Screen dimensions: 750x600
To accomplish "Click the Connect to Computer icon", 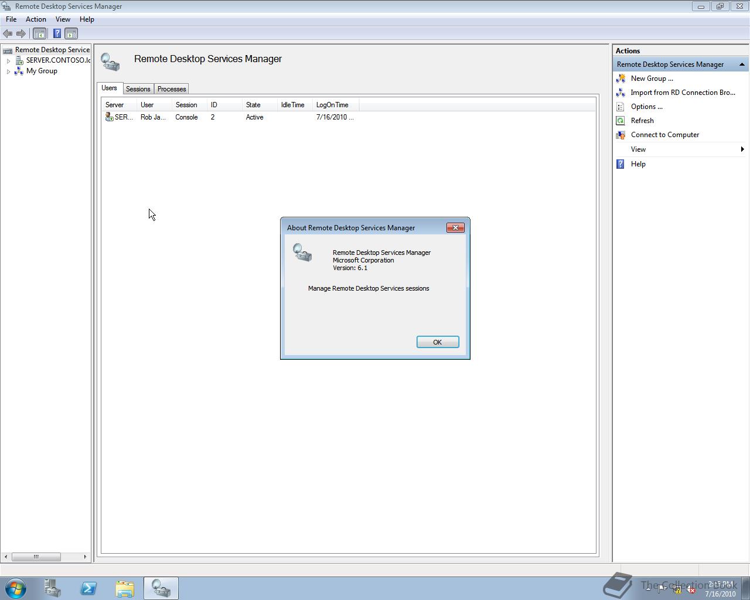I will pos(621,135).
